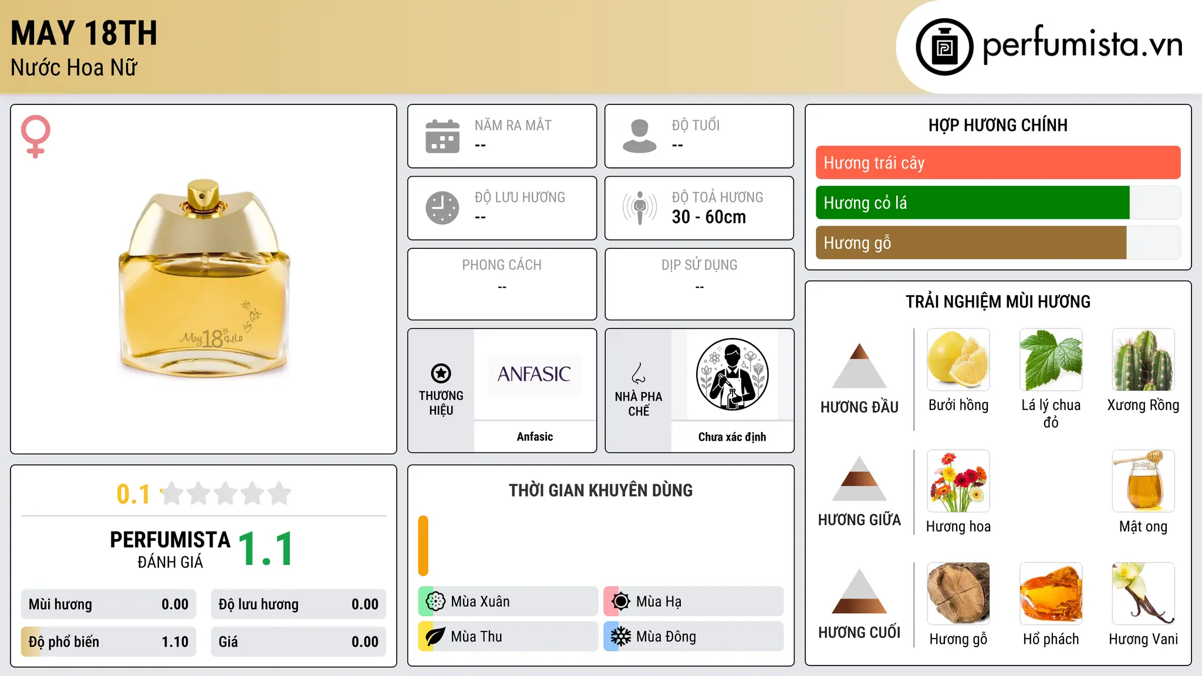Click the Thời gian khuyên dùng heading
The width and height of the screenshot is (1202, 676).
tap(600, 490)
